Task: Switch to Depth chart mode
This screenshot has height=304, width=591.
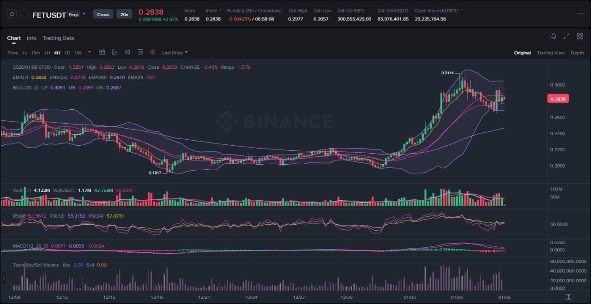Action: (577, 53)
